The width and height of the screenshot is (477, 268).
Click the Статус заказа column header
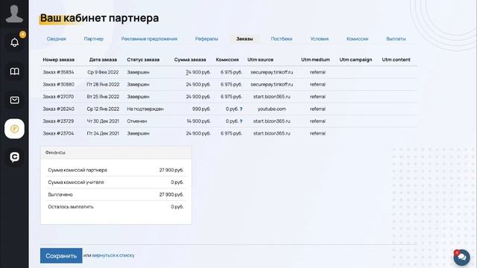tap(143, 60)
